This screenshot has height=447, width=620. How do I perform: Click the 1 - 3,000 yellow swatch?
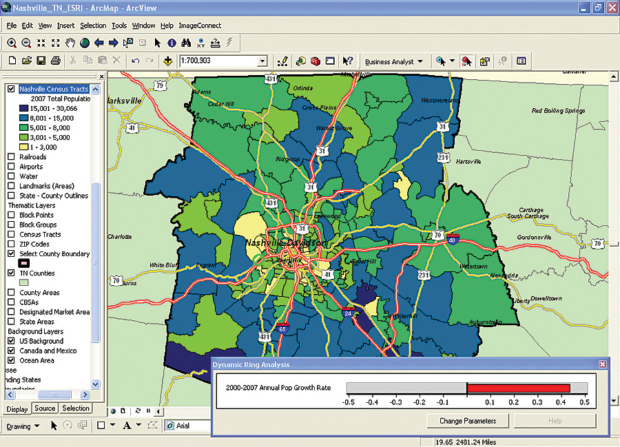[23, 147]
